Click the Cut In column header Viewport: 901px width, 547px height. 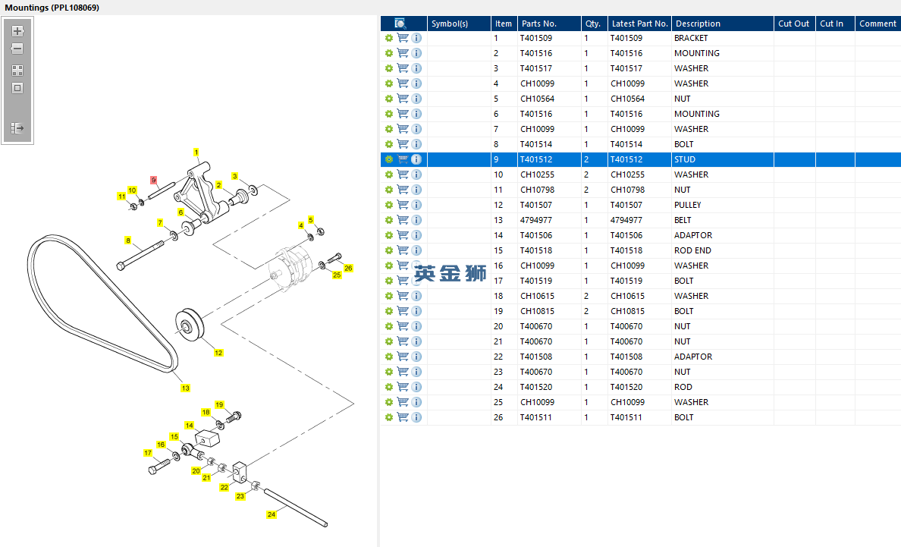(835, 24)
